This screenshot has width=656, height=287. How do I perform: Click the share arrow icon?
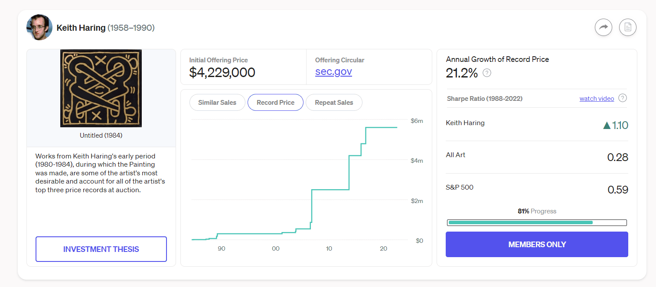[x=603, y=28]
